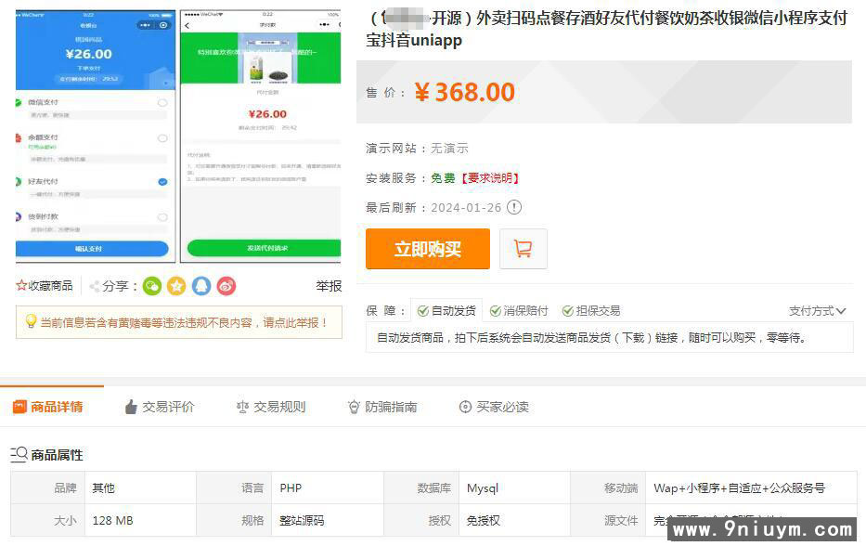This screenshot has height=546, width=866.
Task: Add item using the shopping cart icon
Action: coord(523,249)
